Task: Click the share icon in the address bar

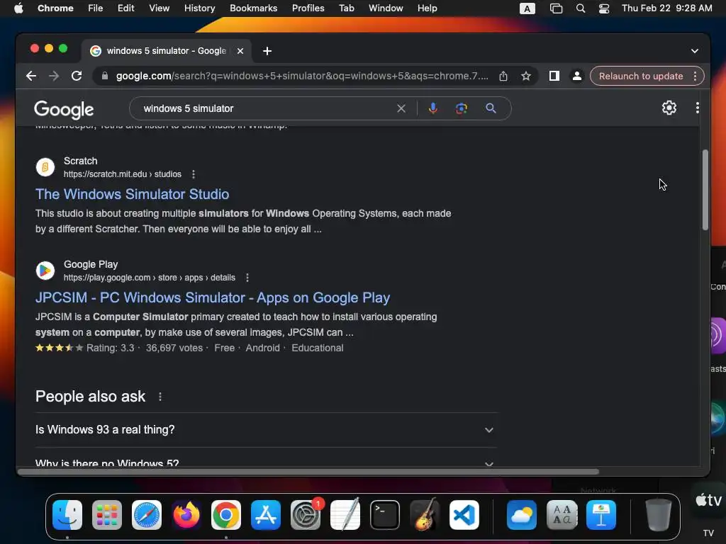Action: 503,76
